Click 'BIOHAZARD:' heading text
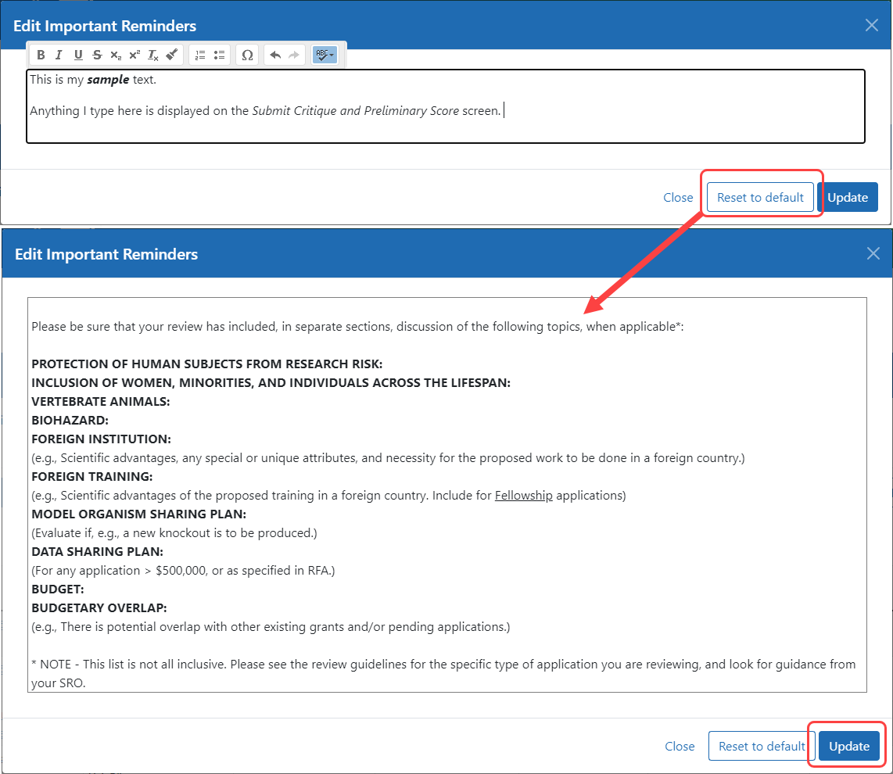893x774 pixels. 70,421
